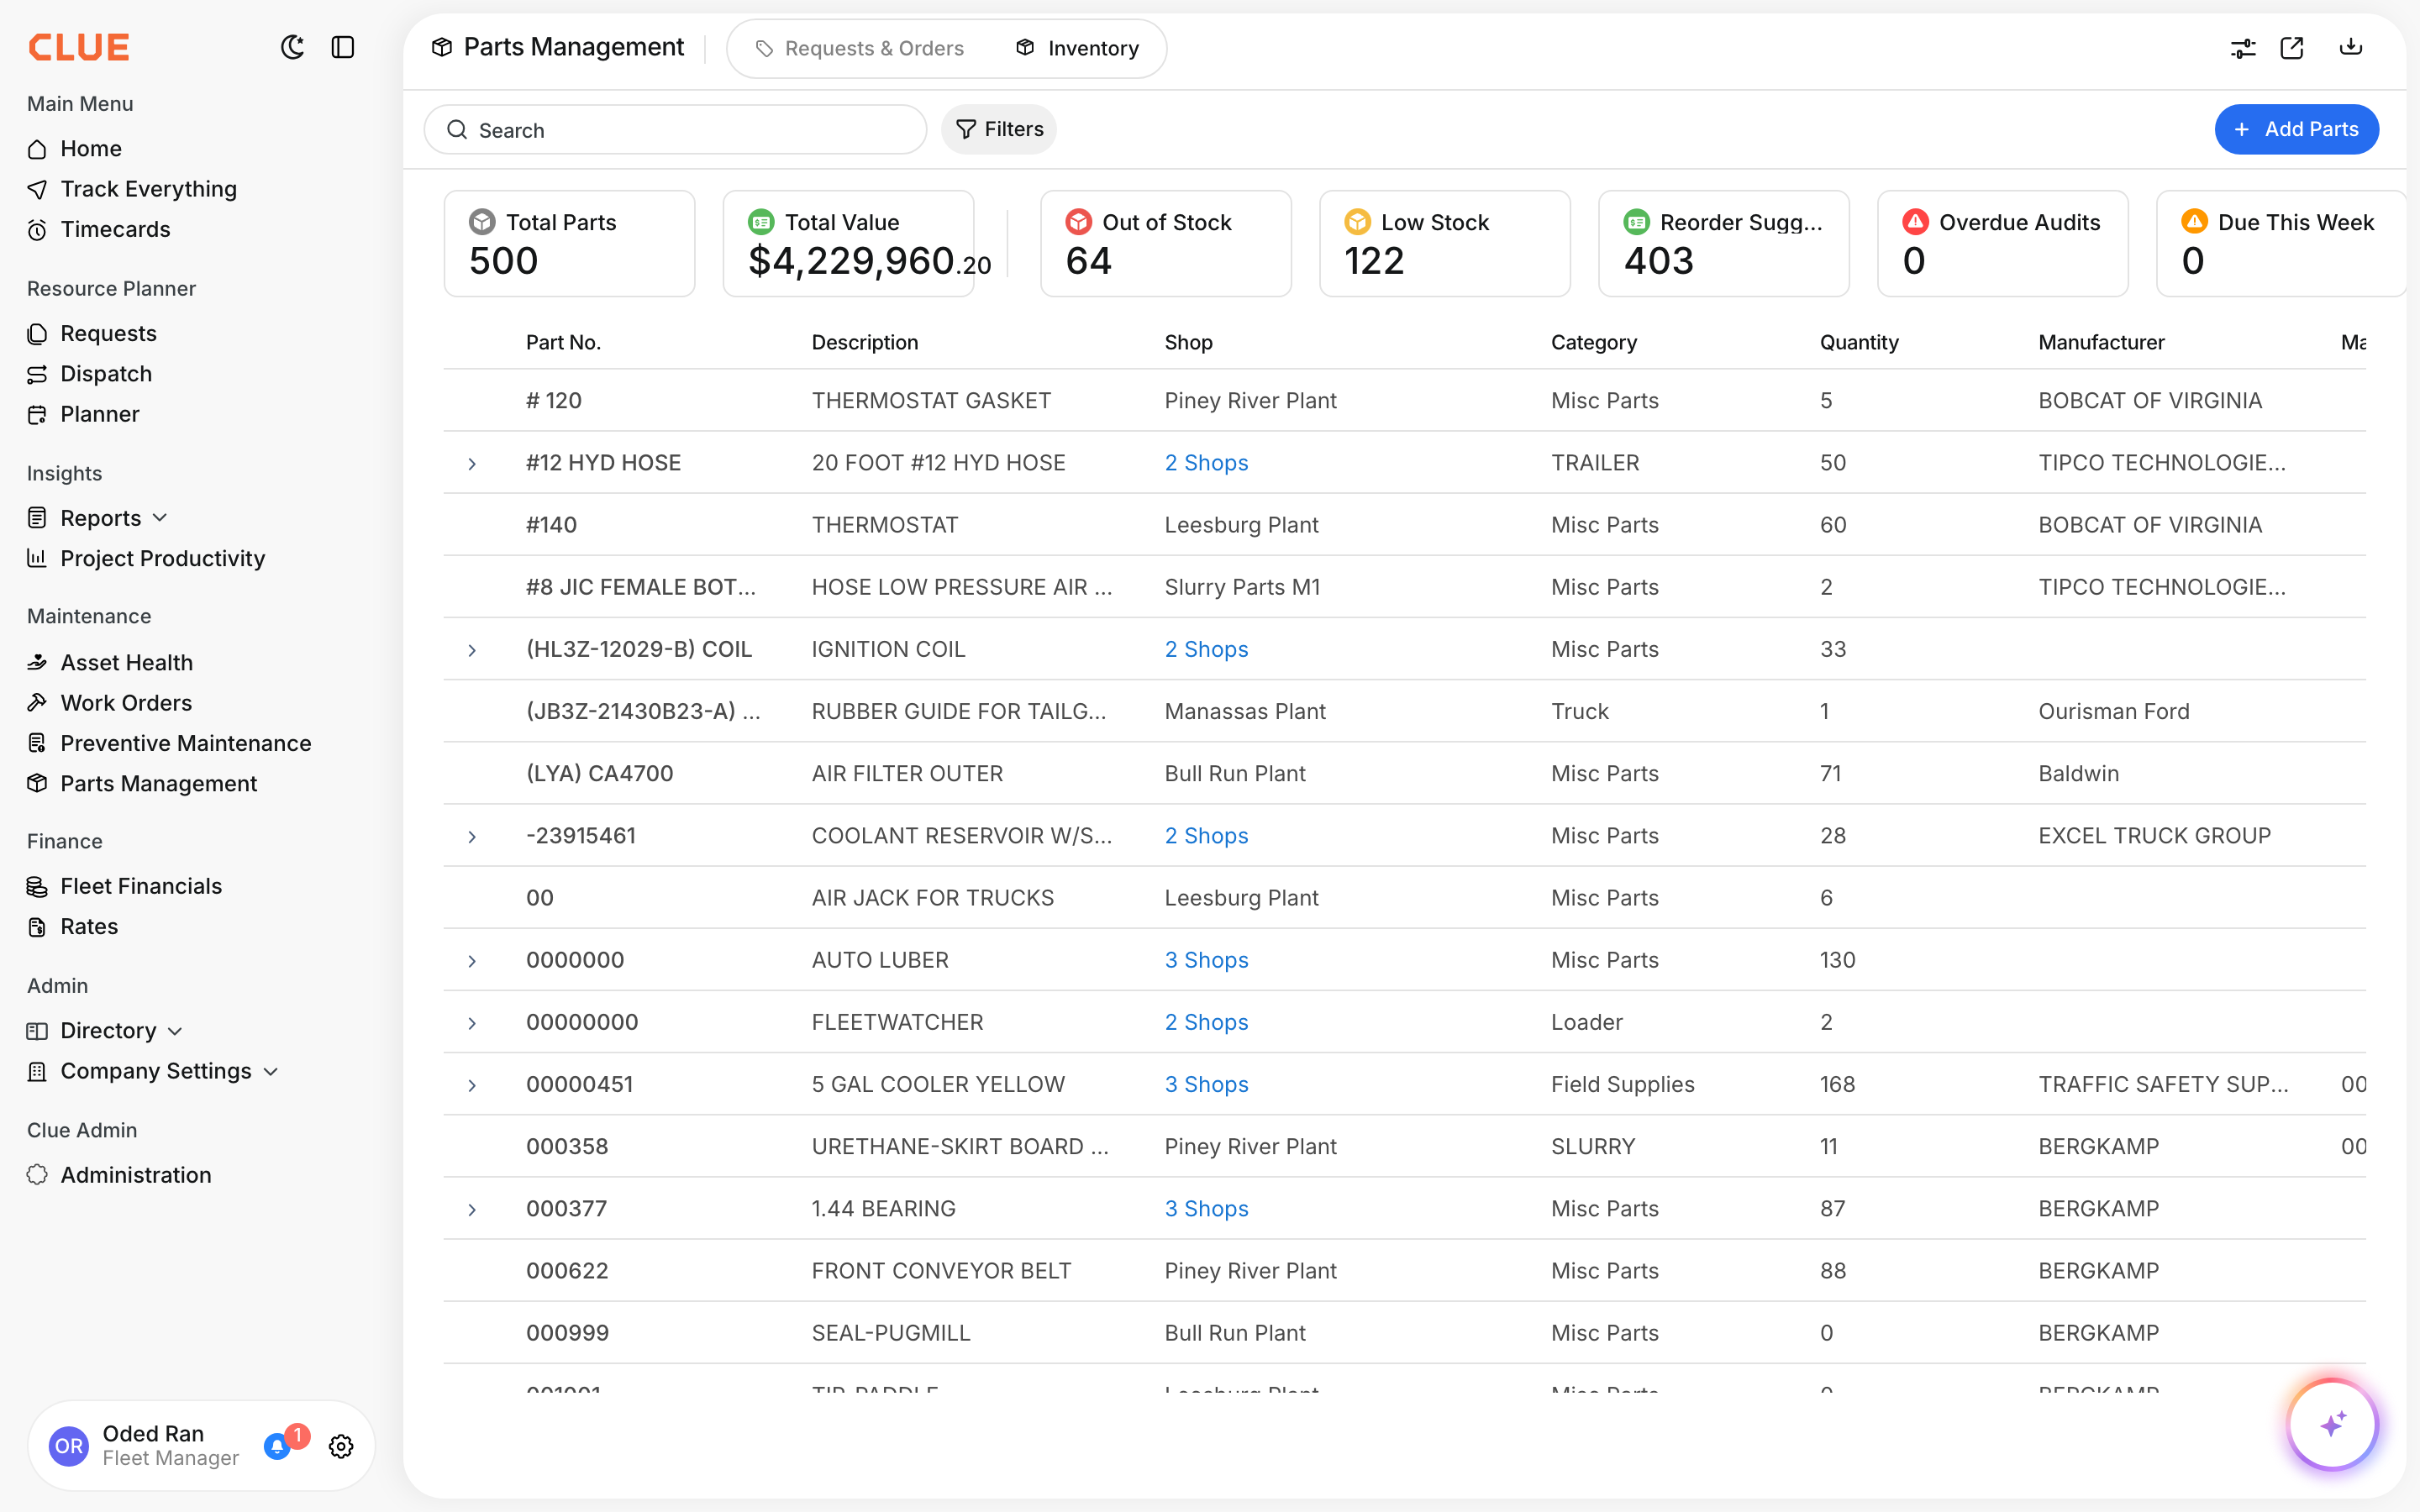Screen dimensions: 2420x1512
Task: Collapse the sidebar using the panel icon
Action: (x=342, y=47)
